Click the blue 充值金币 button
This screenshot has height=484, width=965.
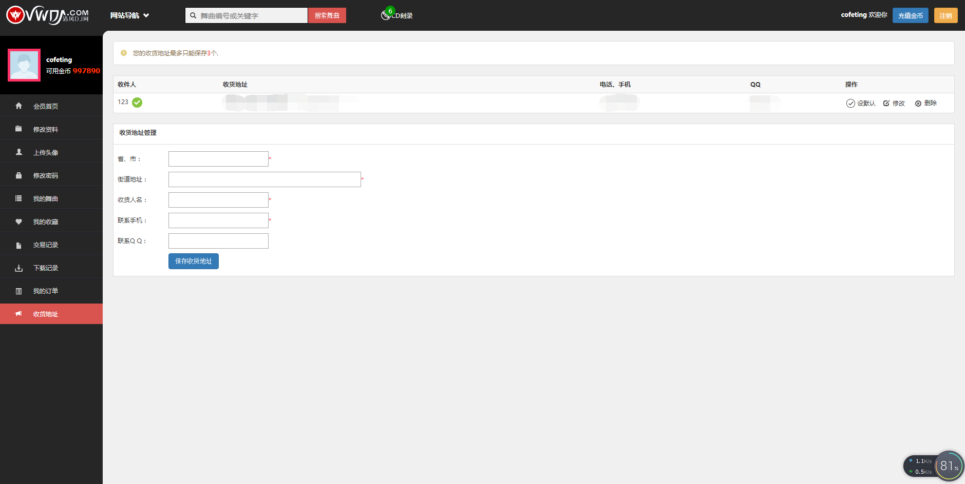[x=910, y=15]
